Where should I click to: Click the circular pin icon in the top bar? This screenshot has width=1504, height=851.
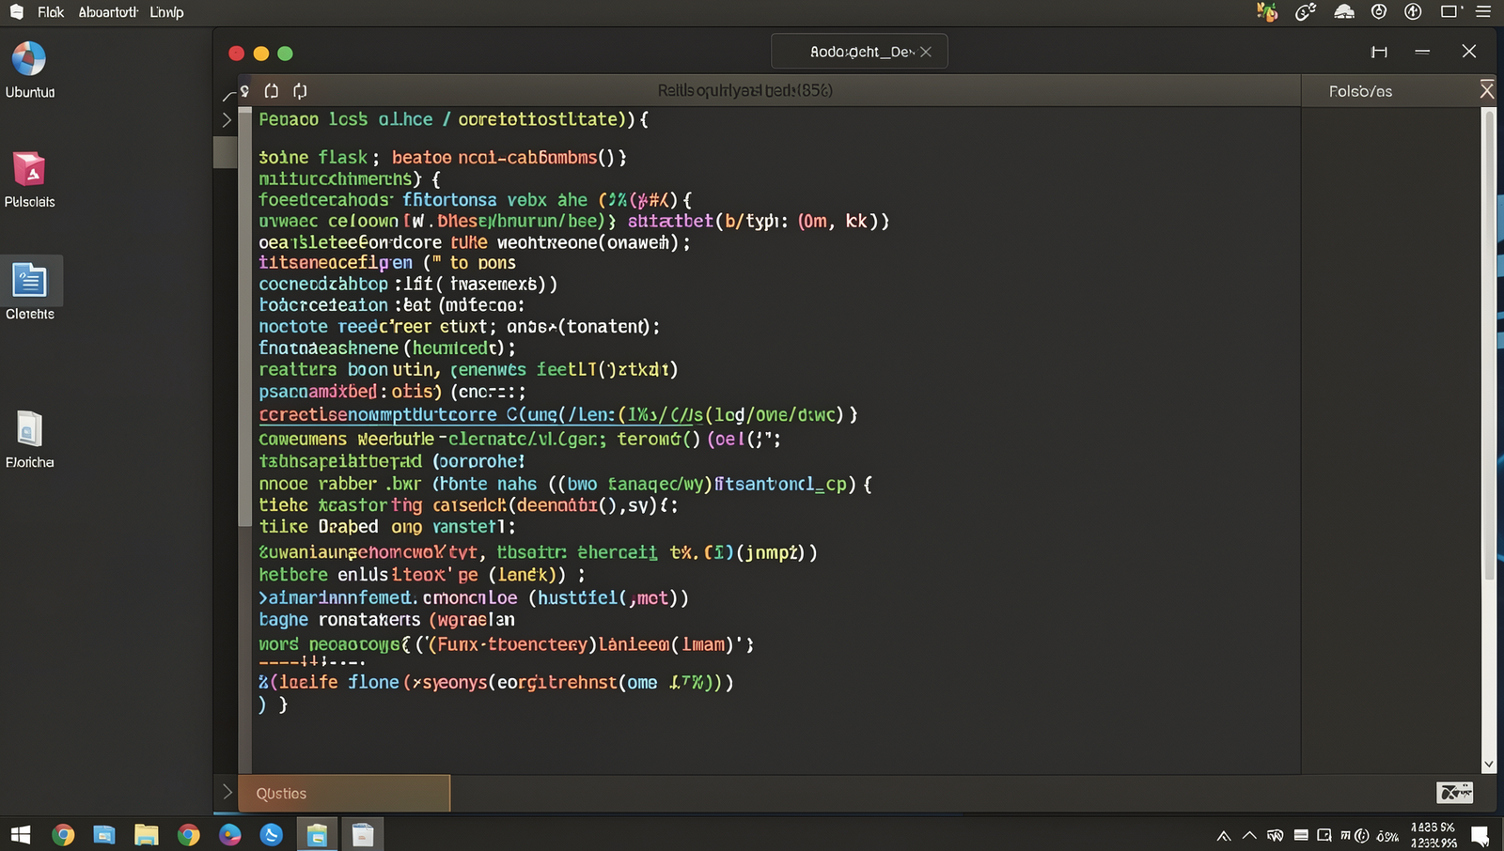[x=1379, y=11]
